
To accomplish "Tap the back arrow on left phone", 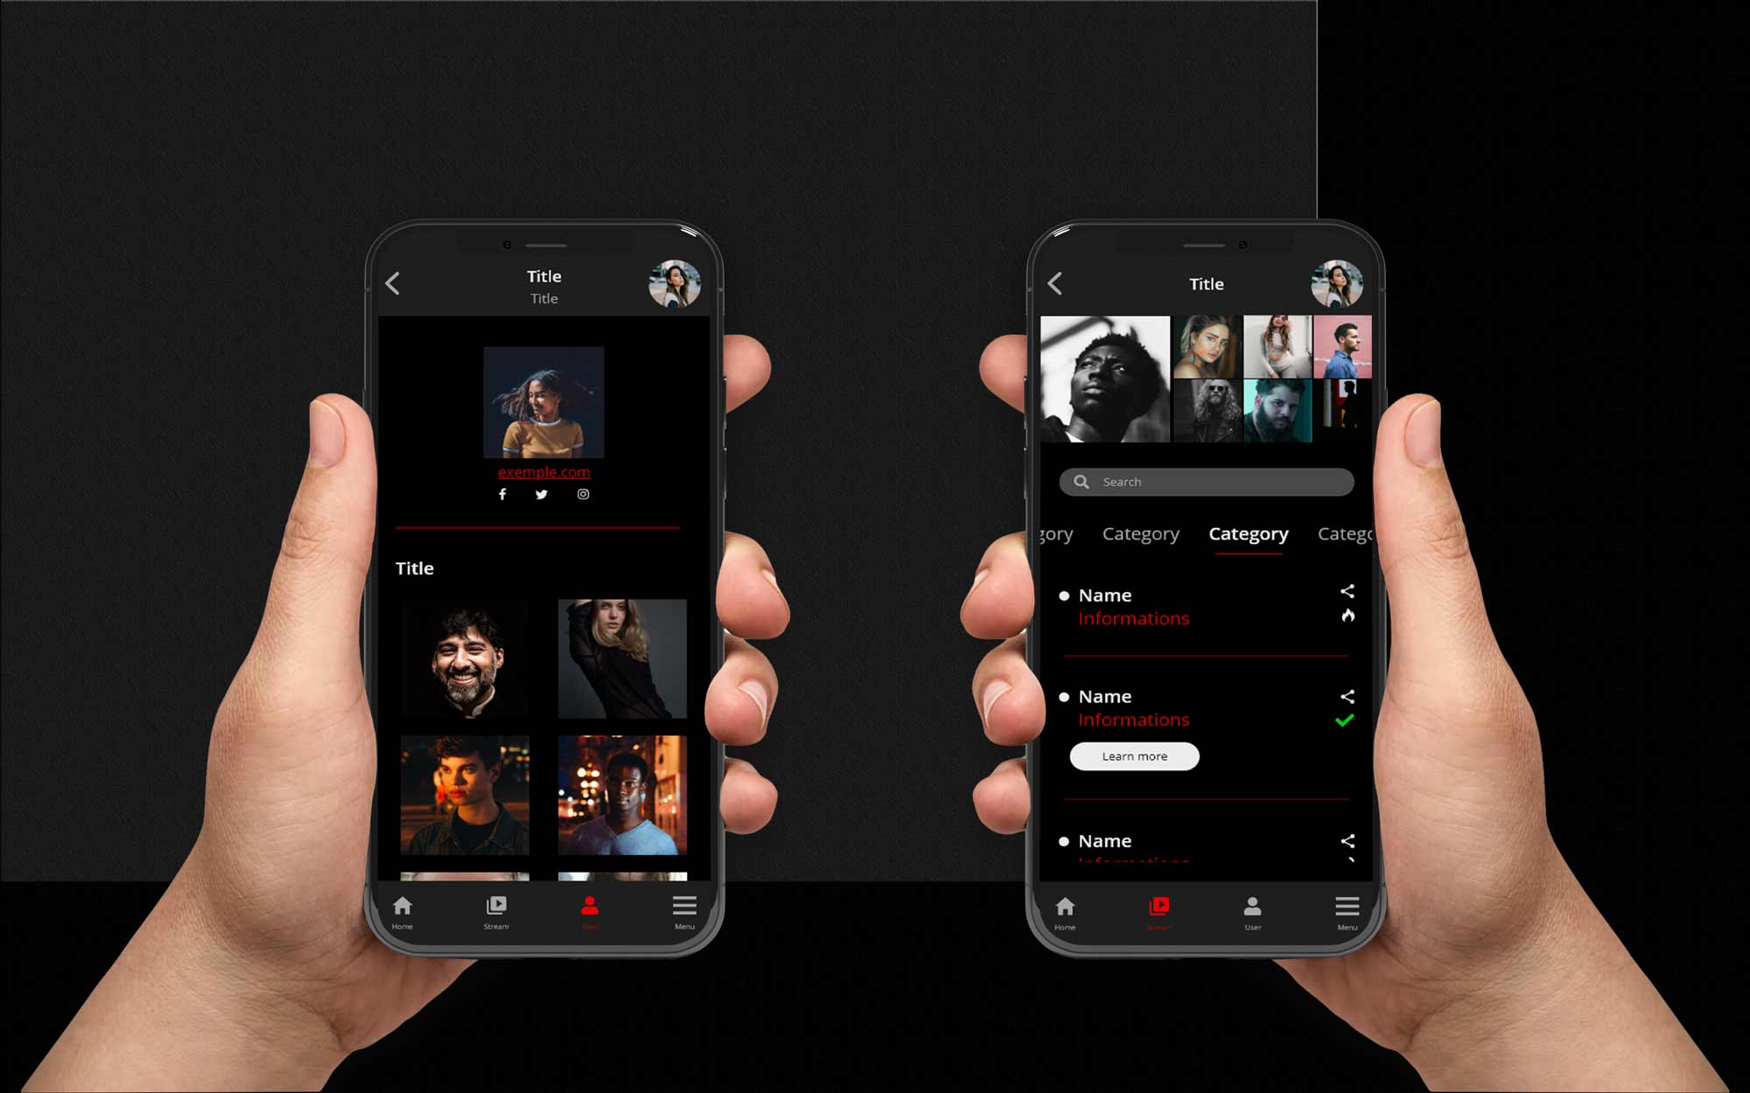I will (x=392, y=282).
